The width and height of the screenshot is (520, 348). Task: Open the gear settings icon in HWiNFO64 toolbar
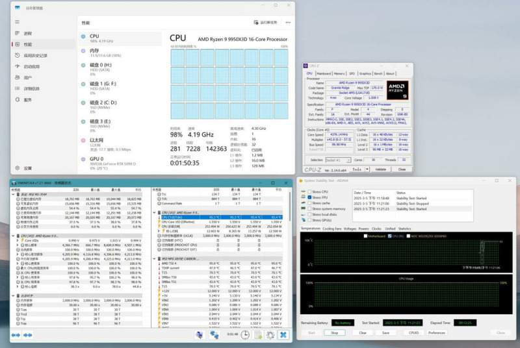tap(270, 335)
